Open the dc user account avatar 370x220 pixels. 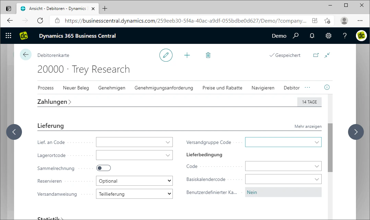point(361,36)
